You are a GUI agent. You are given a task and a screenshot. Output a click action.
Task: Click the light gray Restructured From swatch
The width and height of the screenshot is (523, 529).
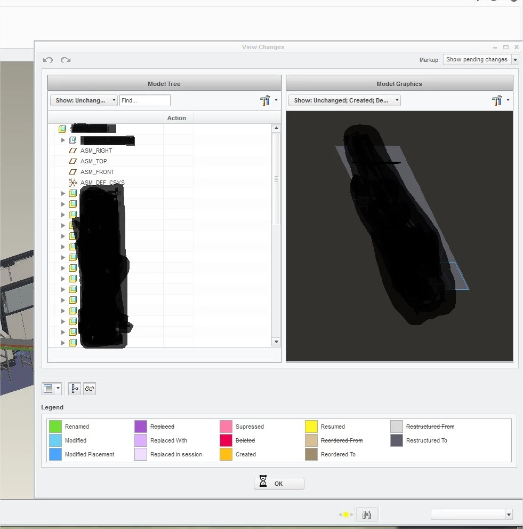click(x=397, y=427)
